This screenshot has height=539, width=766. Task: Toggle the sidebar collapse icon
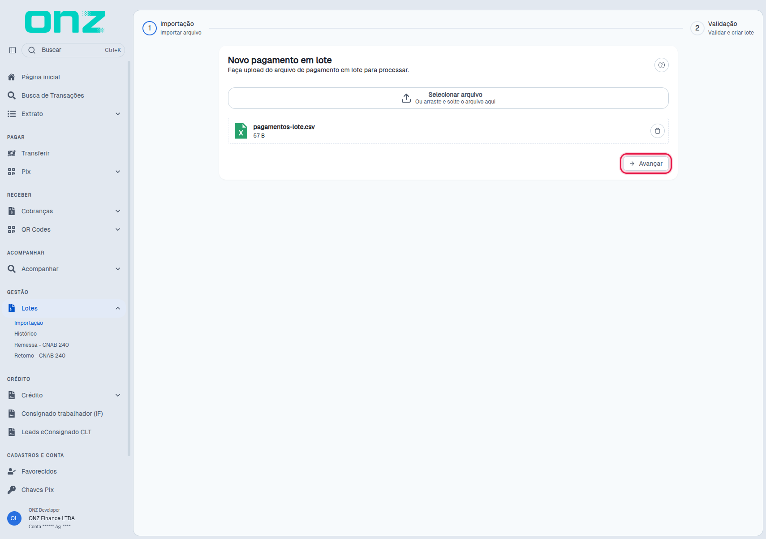tap(13, 50)
